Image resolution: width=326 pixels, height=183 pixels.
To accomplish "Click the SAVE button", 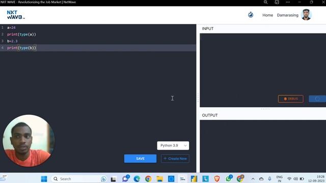I will (x=141, y=159).
